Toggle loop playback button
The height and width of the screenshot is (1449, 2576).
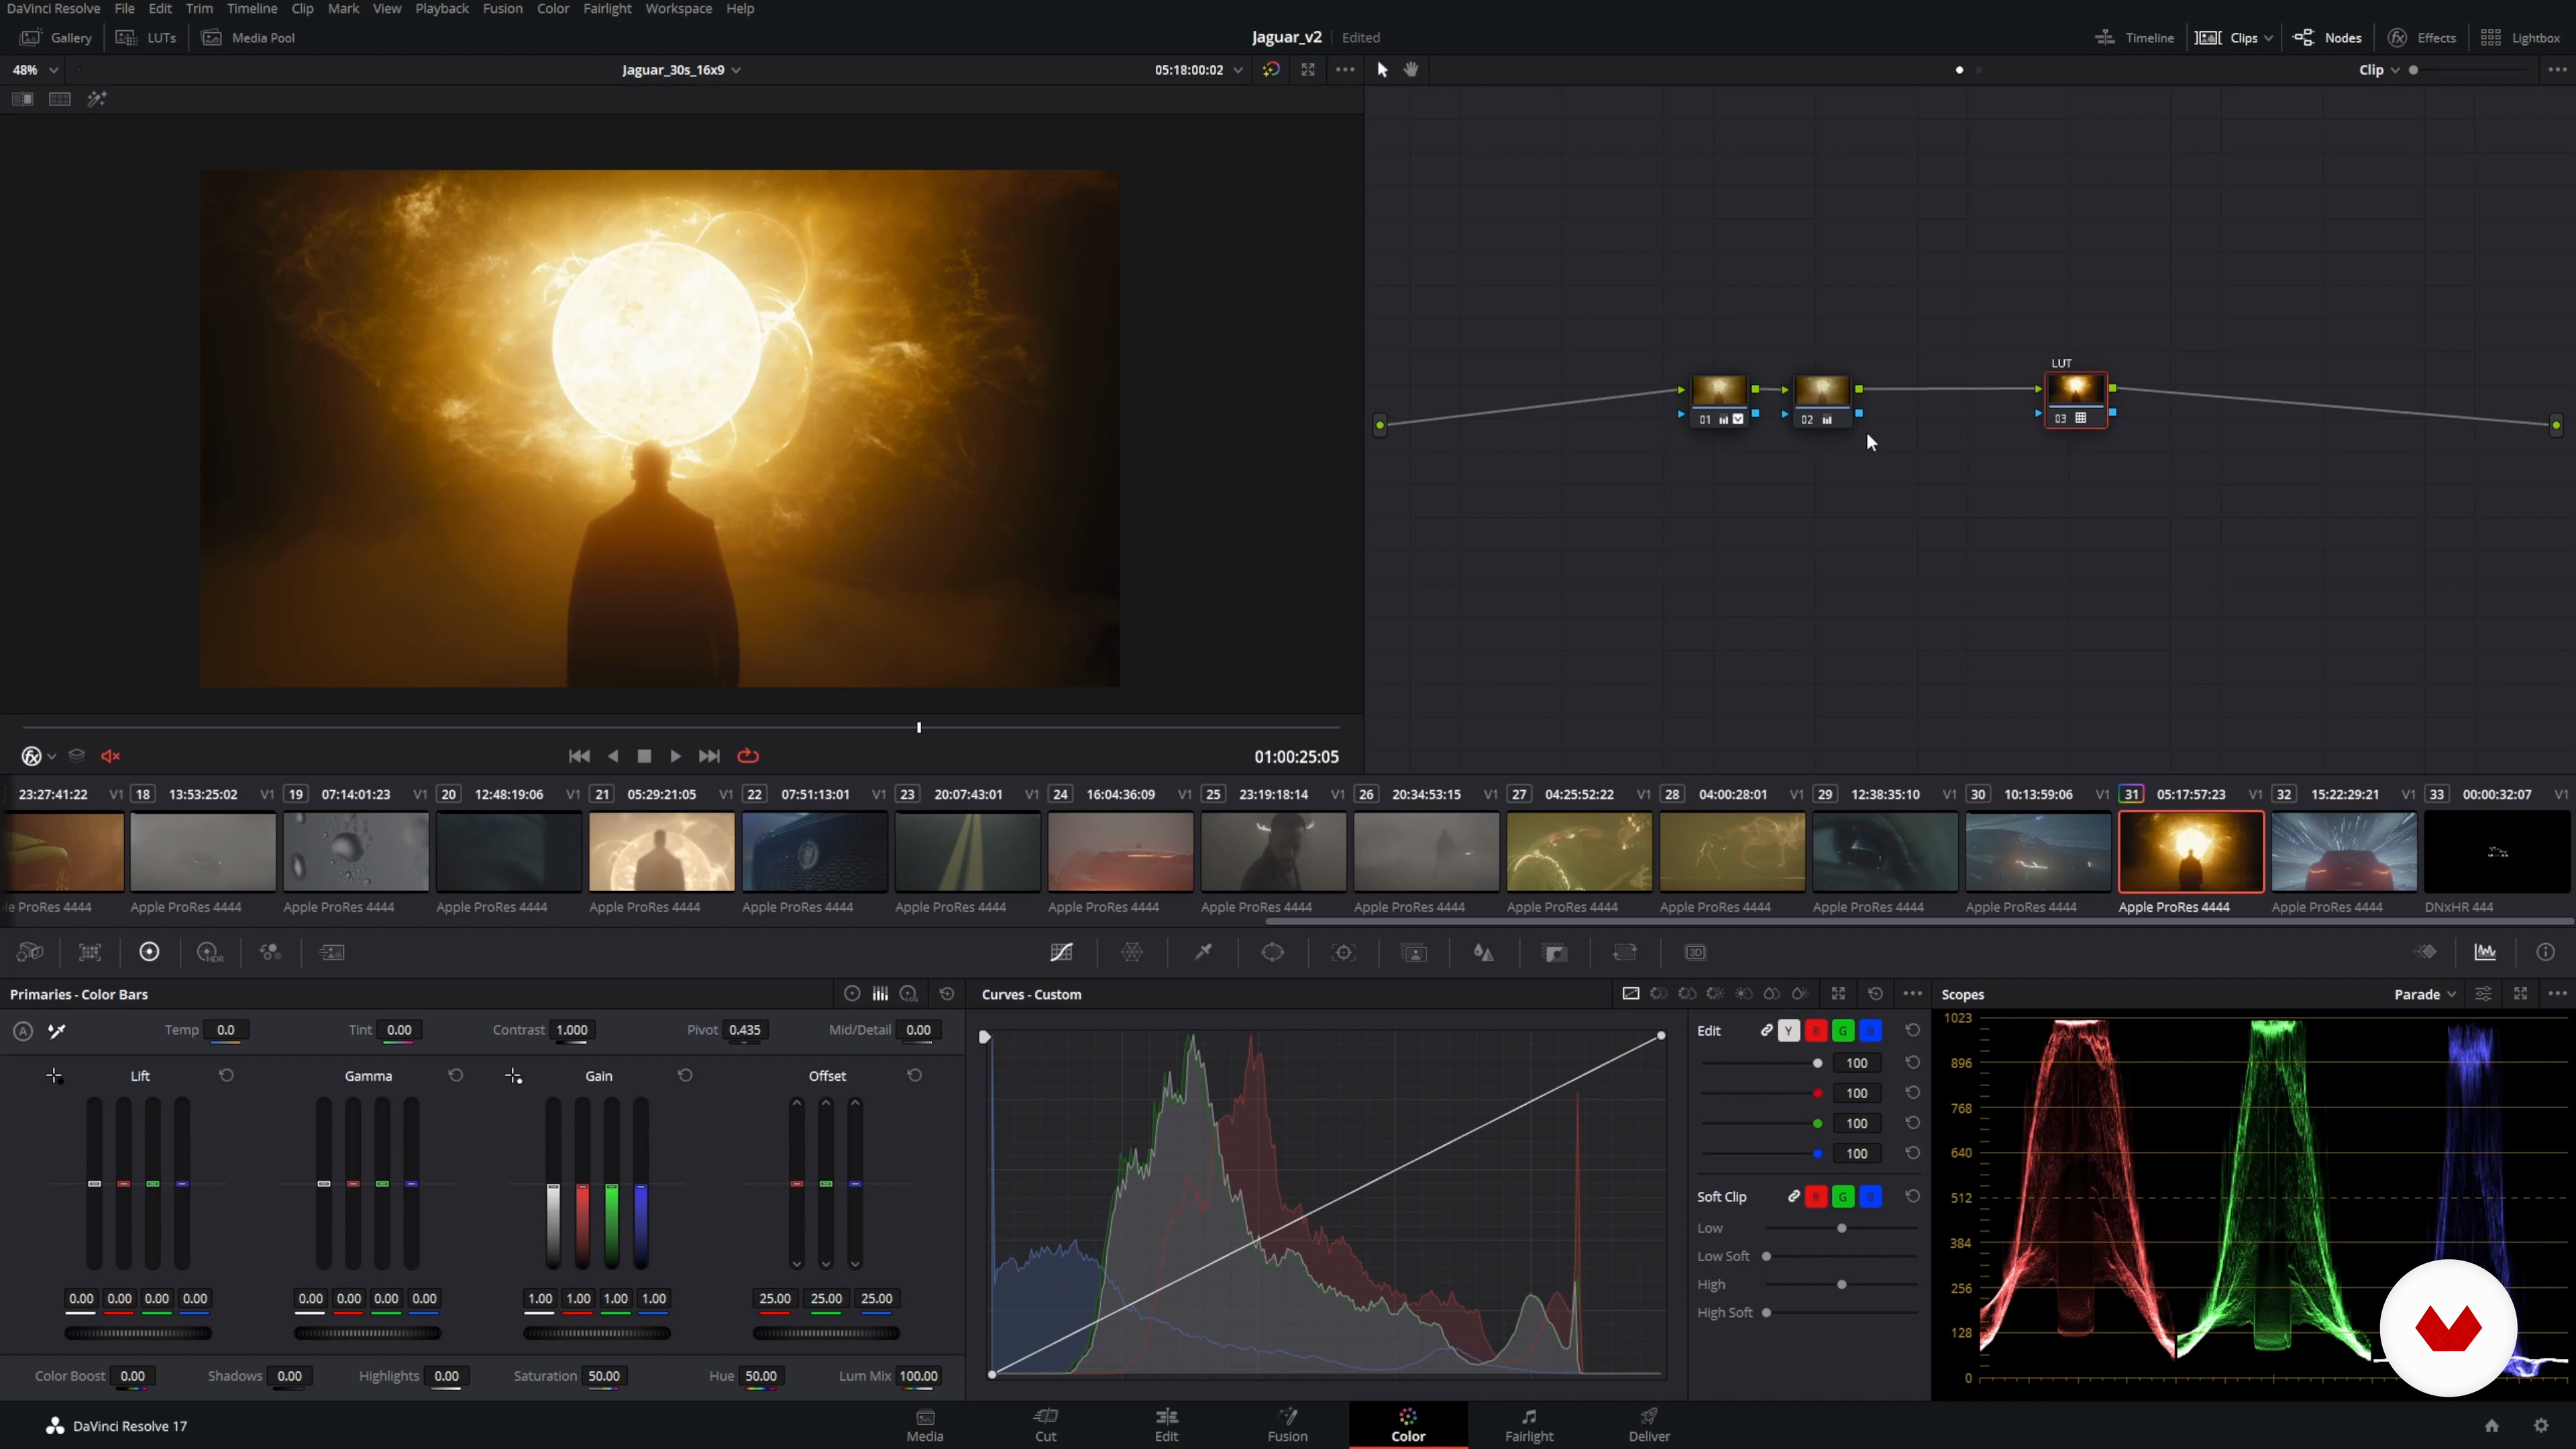[x=748, y=756]
